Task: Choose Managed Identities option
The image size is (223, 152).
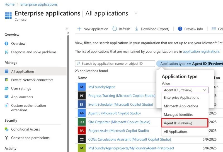Action: click(x=185, y=115)
